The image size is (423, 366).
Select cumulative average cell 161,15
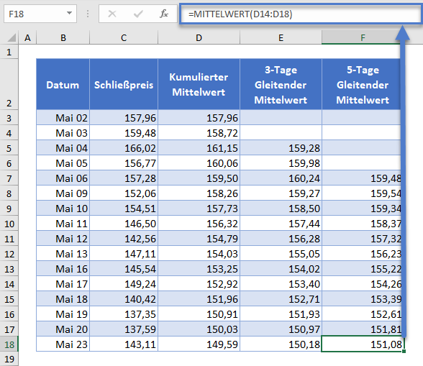pos(199,148)
